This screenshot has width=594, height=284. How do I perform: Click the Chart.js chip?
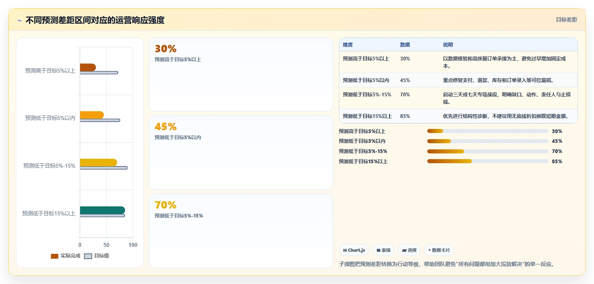pos(354,250)
